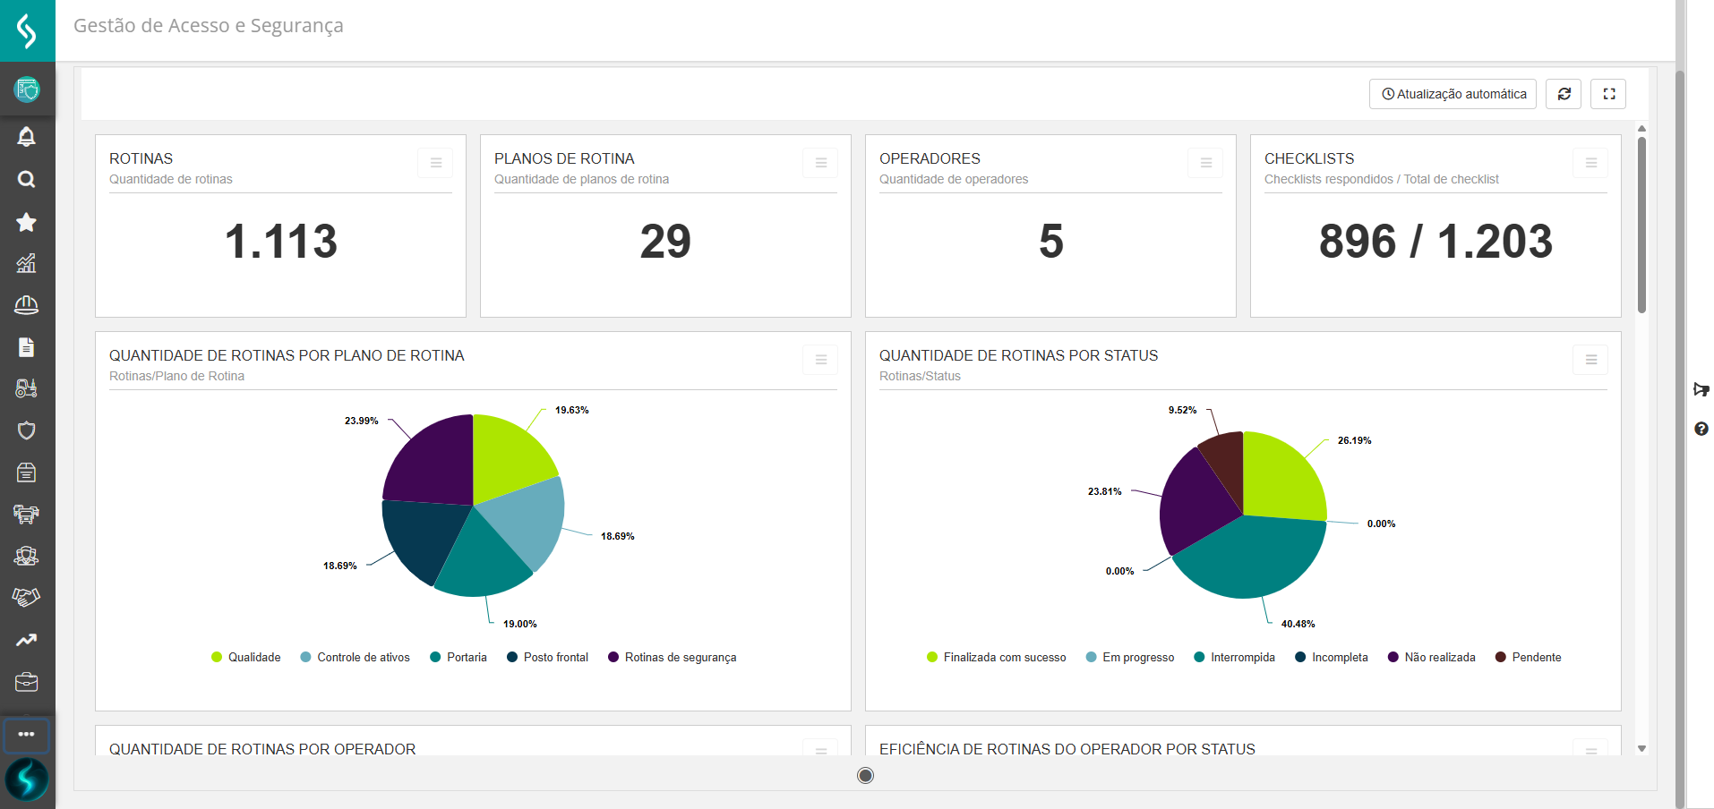Expand more modules with ellipsis button

[x=27, y=735]
